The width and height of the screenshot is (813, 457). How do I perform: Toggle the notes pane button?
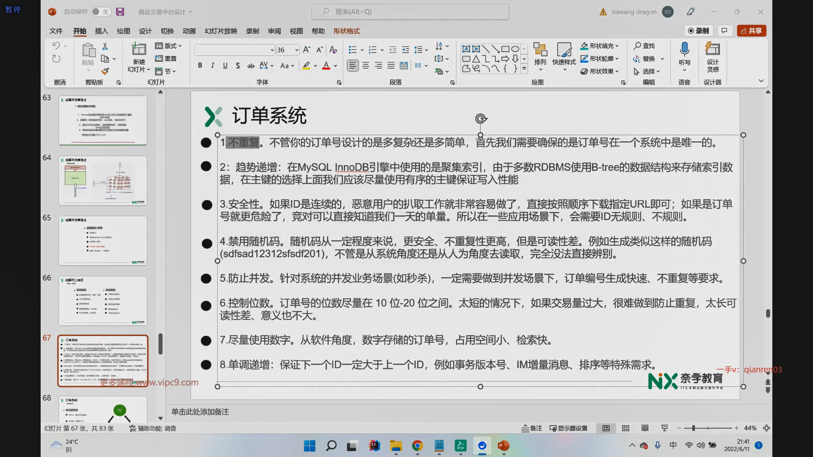click(532, 428)
